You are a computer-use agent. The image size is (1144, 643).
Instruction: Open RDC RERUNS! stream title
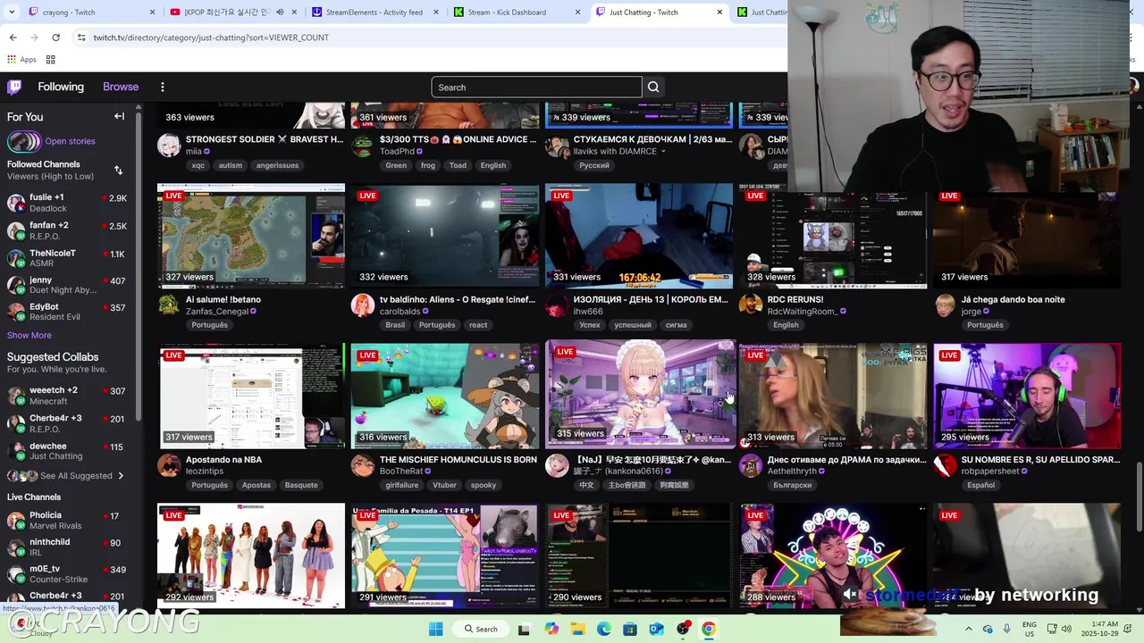click(x=795, y=299)
